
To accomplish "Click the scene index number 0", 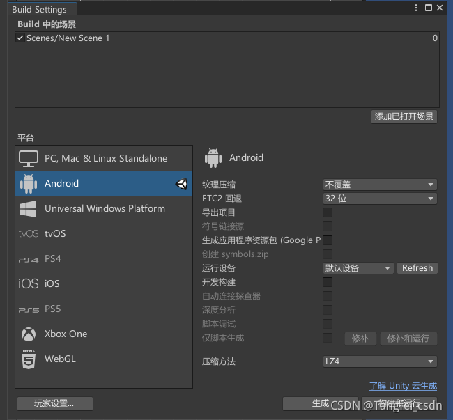I will click(435, 38).
